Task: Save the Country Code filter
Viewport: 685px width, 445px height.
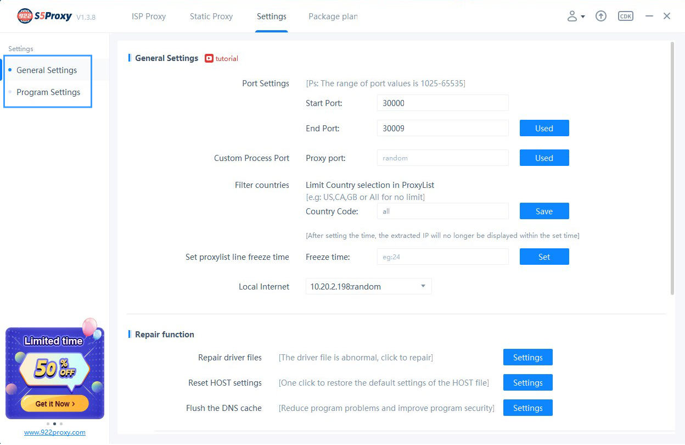Action: click(544, 211)
